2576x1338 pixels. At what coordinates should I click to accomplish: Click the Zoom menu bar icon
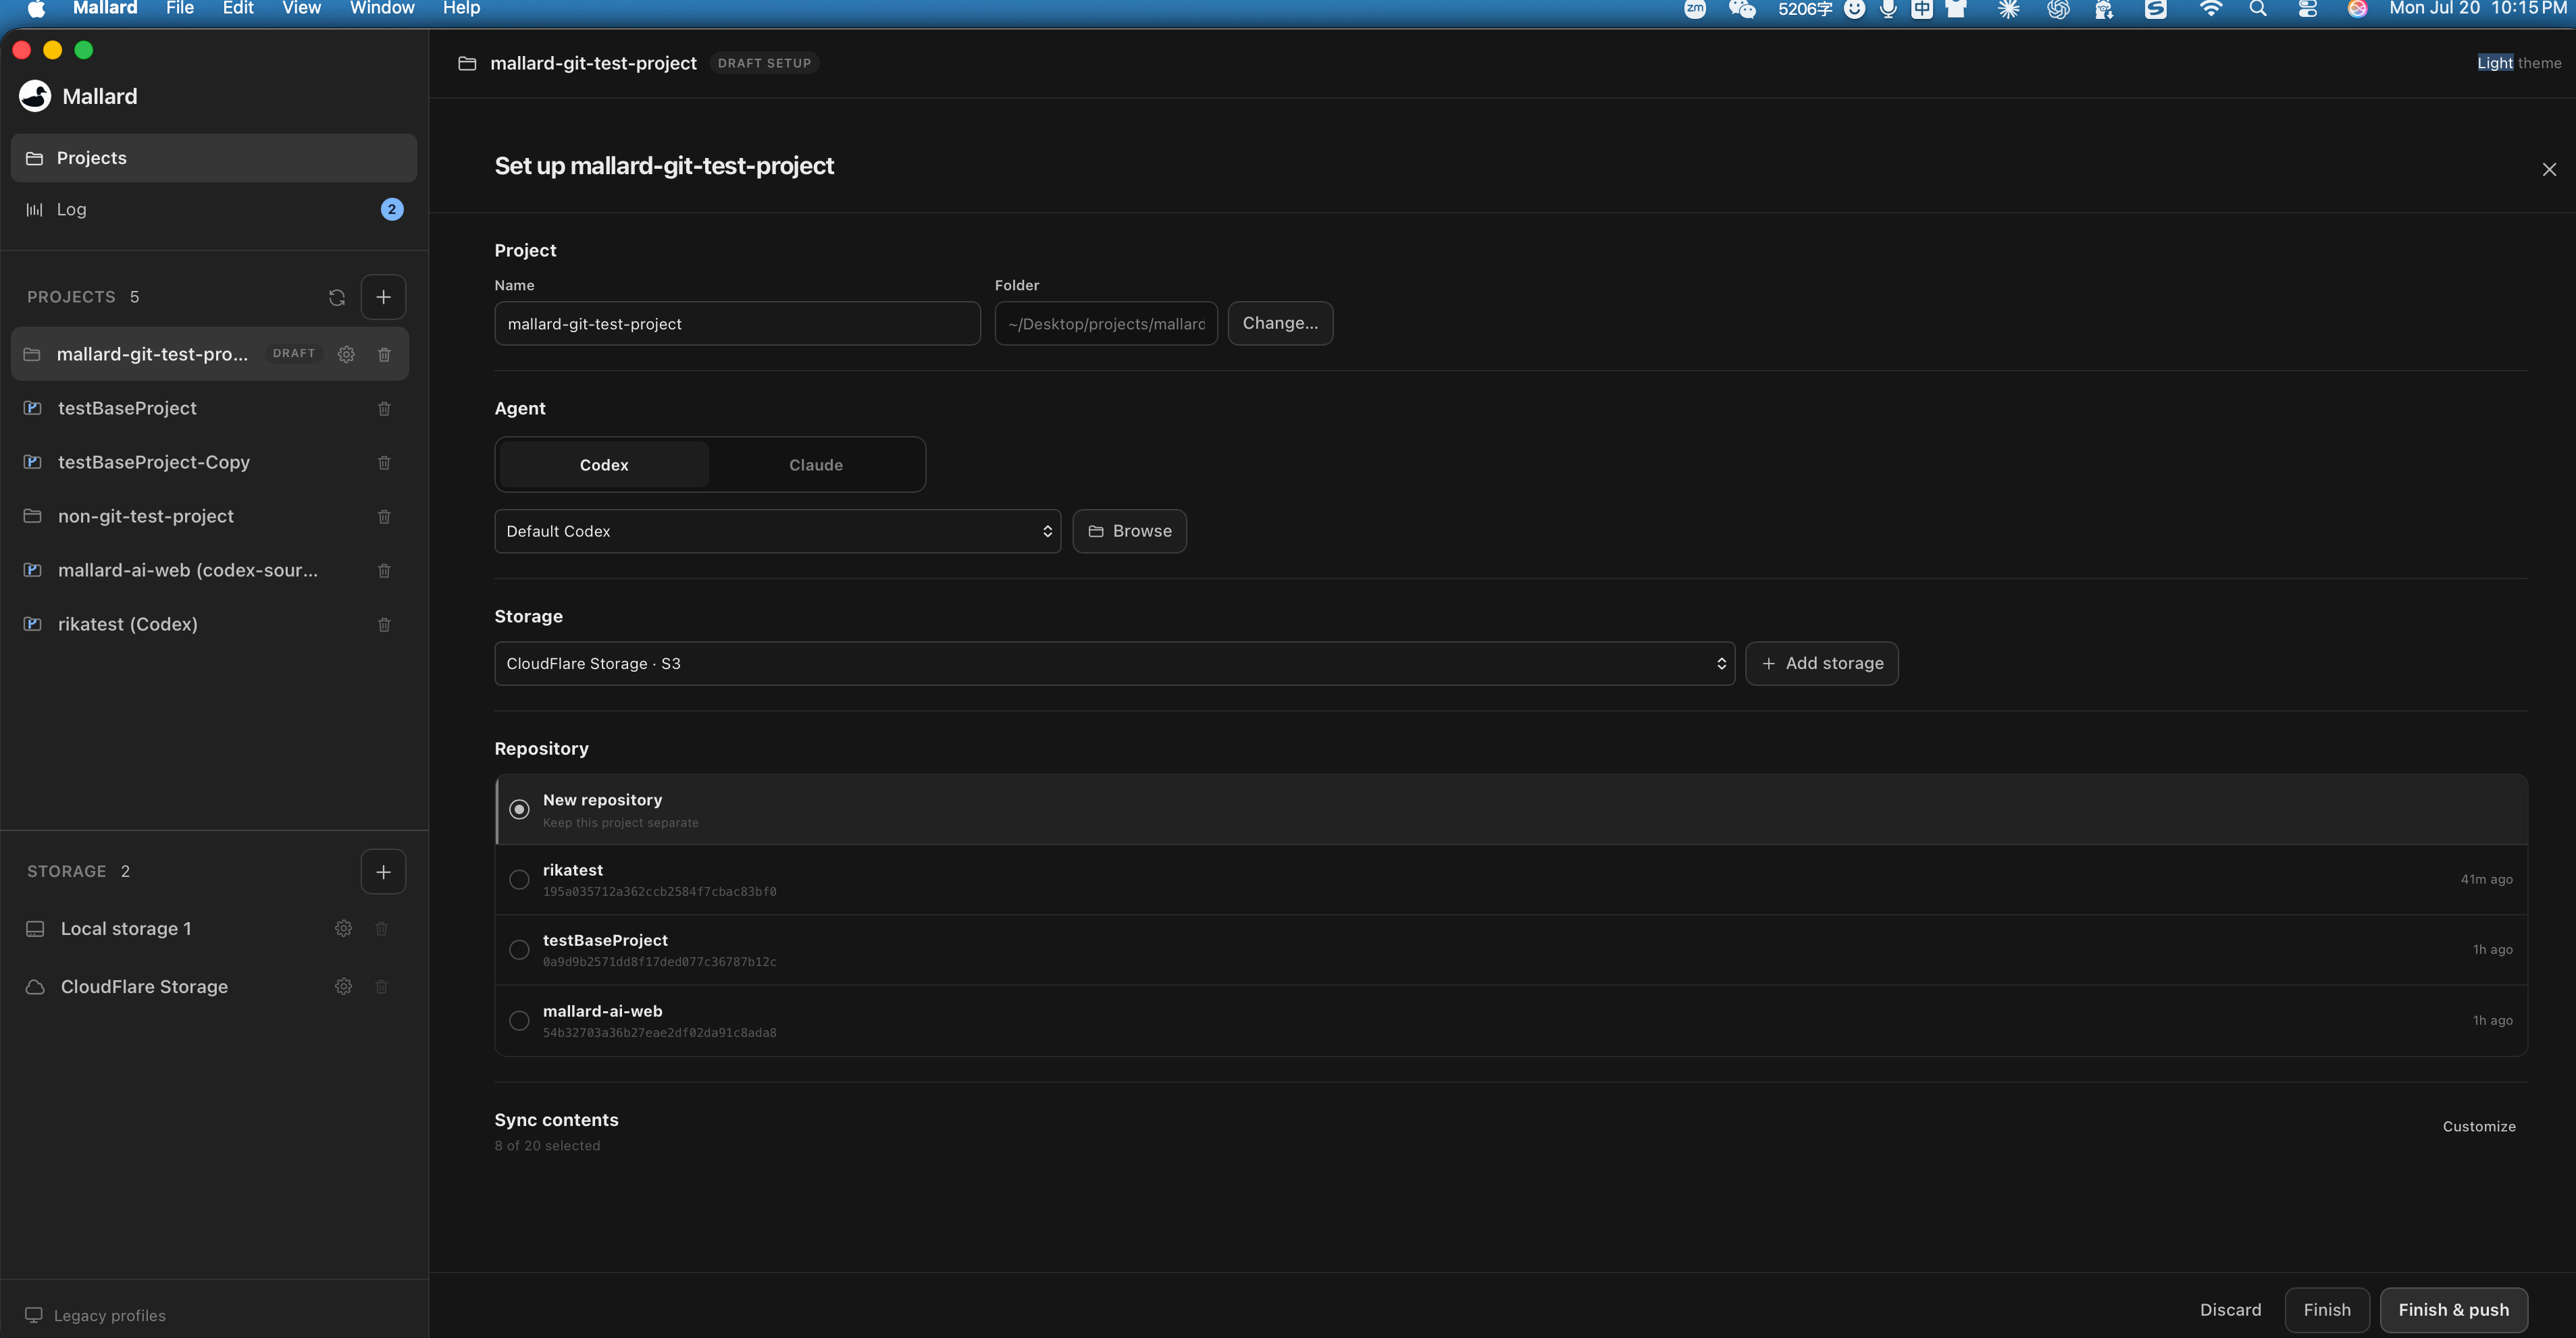(1695, 9)
